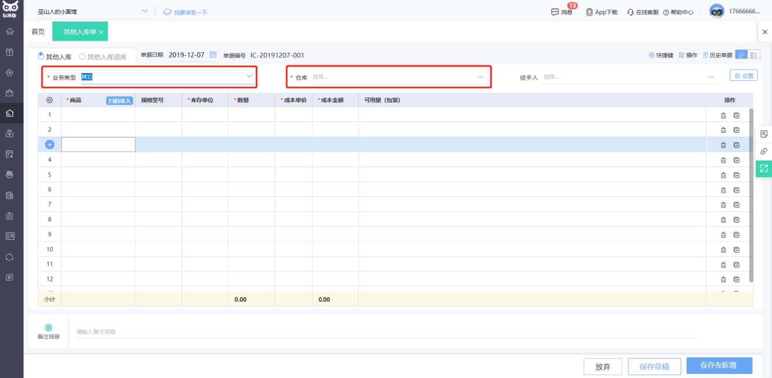Copy row 2 using the duplicate icon
772x378 pixels.
[737, 130]
